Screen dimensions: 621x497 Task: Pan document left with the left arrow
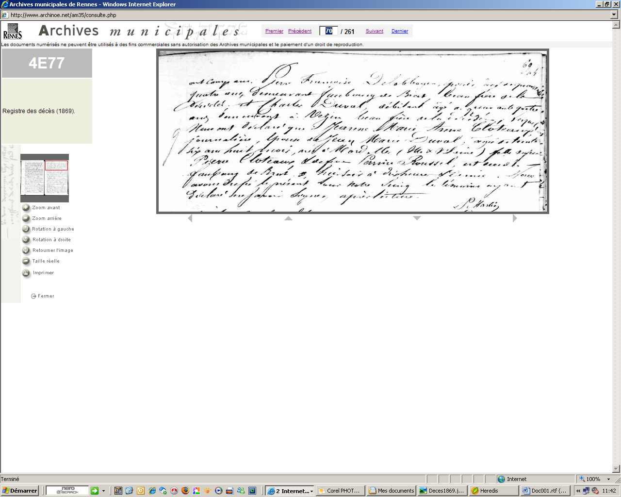(x=190, y=218)
